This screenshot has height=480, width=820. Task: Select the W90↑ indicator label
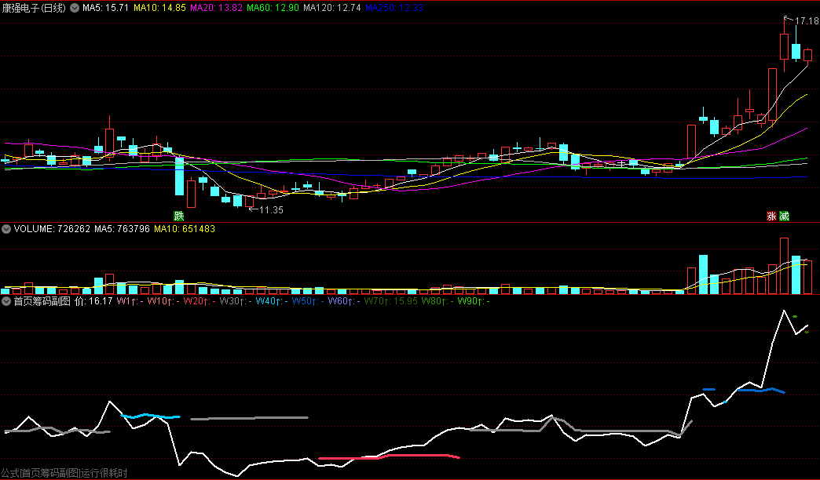(x=474, y=301)
